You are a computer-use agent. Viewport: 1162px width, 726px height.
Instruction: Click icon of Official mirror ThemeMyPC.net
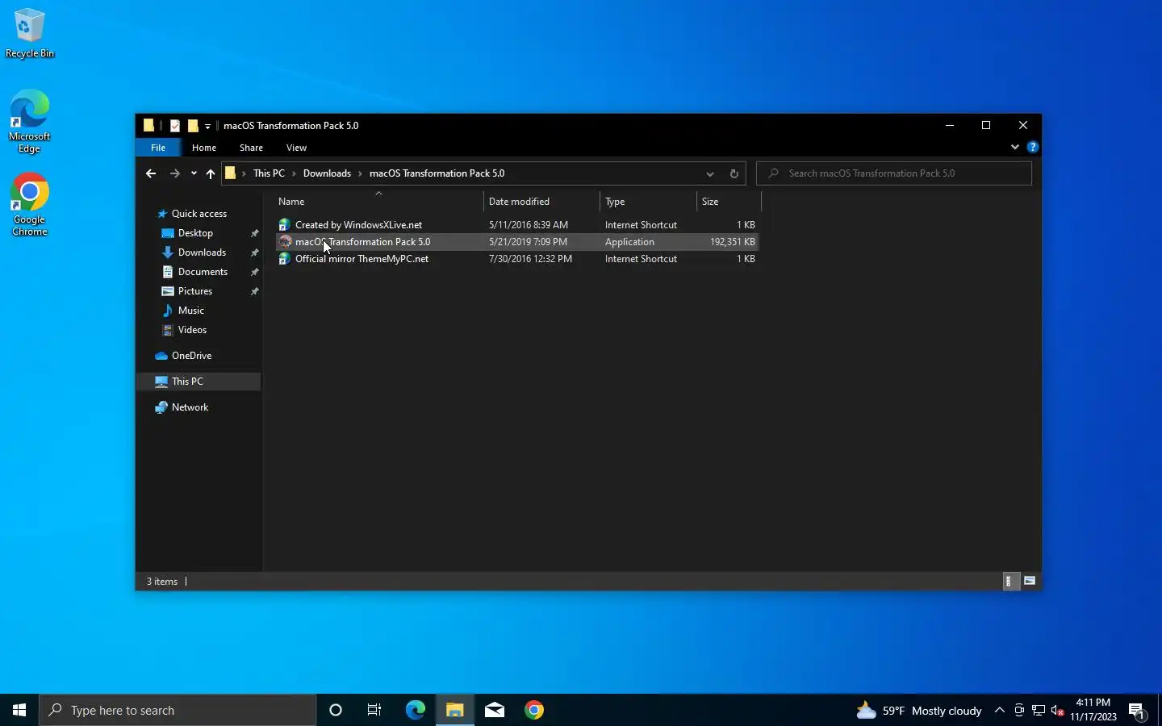(x=284, y=259)
